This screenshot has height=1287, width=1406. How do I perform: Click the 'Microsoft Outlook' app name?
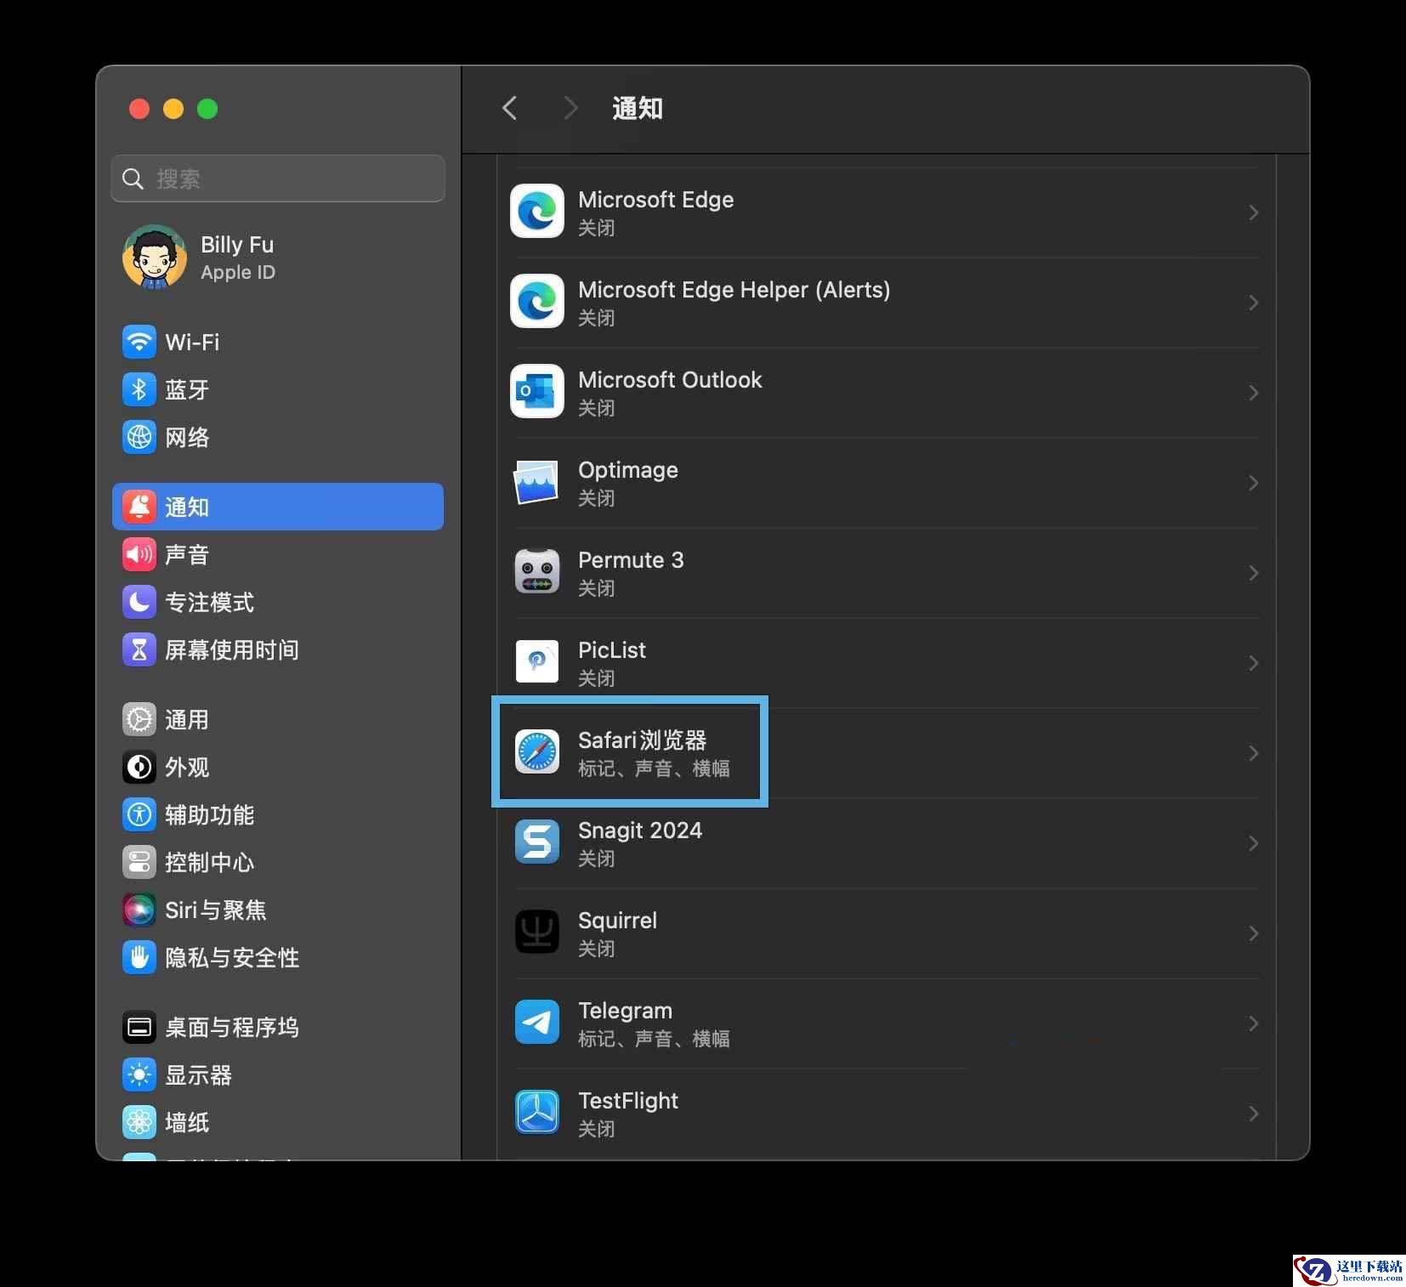(x=670, y=380)
